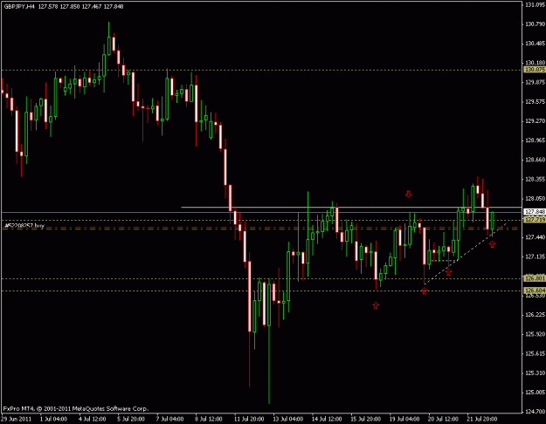Select the red down arrow chart marker
546x424 pixels.
point(409,194)
